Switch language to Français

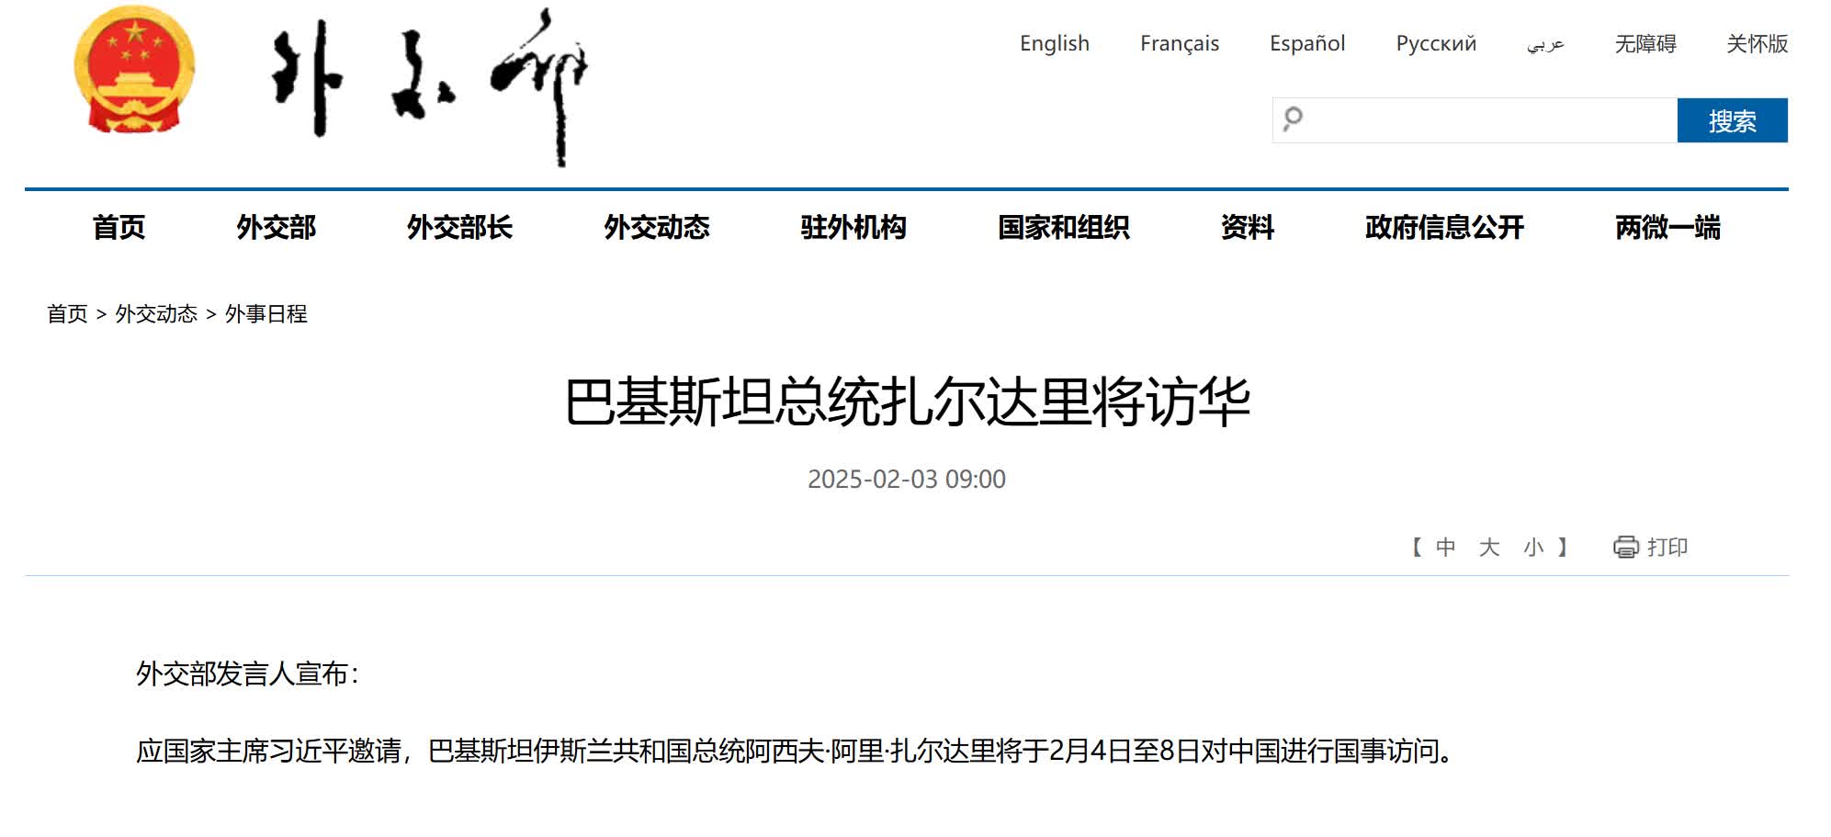point(1179,43)
